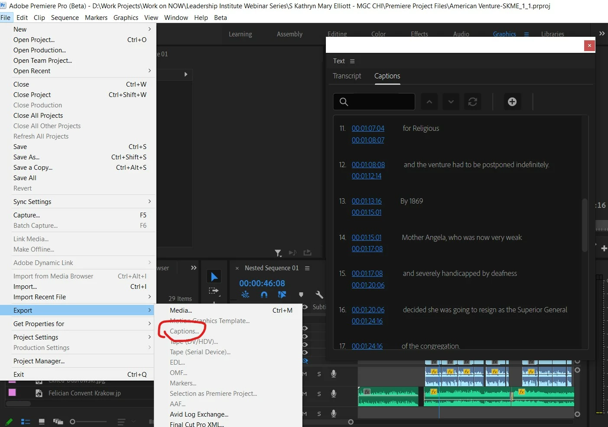The width and height of the screenshot is (608, 427).
Task: Click the captions search input field
Action: click(x=374, y=102)
